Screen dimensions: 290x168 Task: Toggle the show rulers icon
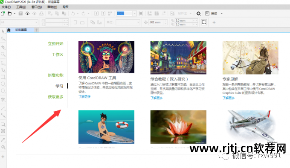click(x=150, y=14)
